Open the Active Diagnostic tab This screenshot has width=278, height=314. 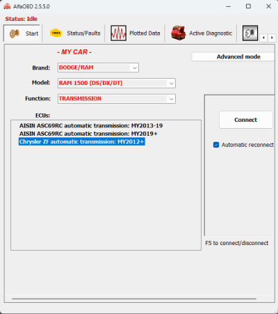tap(202, 33)
